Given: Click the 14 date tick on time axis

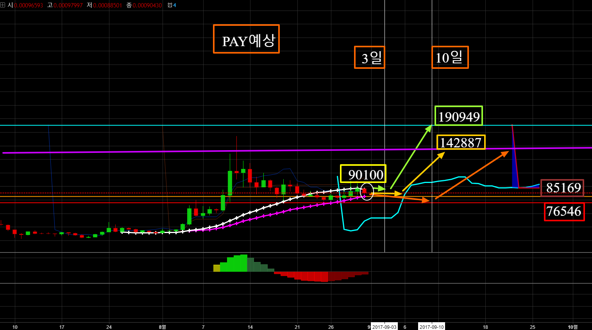Looking at the screenshot, I should pyautogui.click(x=250, y=327).
